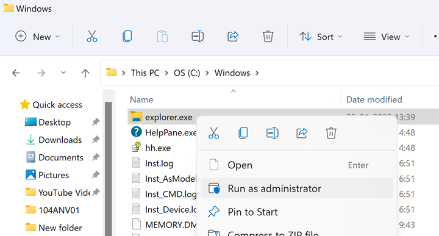
Task: Rename using the context menu rename icon
Action: pos(272,133)
